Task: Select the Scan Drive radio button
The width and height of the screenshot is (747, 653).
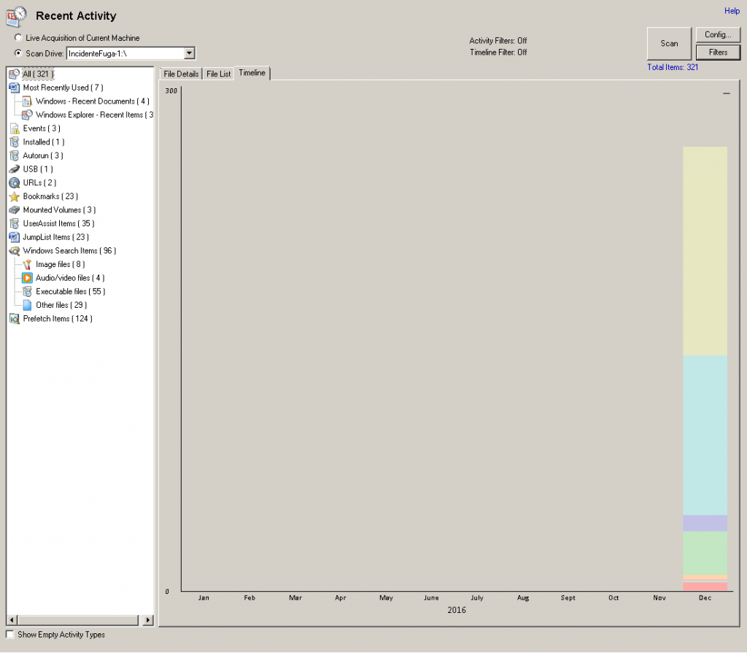Action: pyautogui.click(x=18, y=53)
